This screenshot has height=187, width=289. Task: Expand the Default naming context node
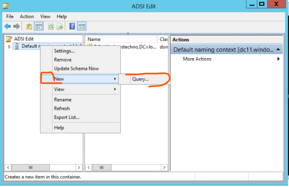click(9, 47)
